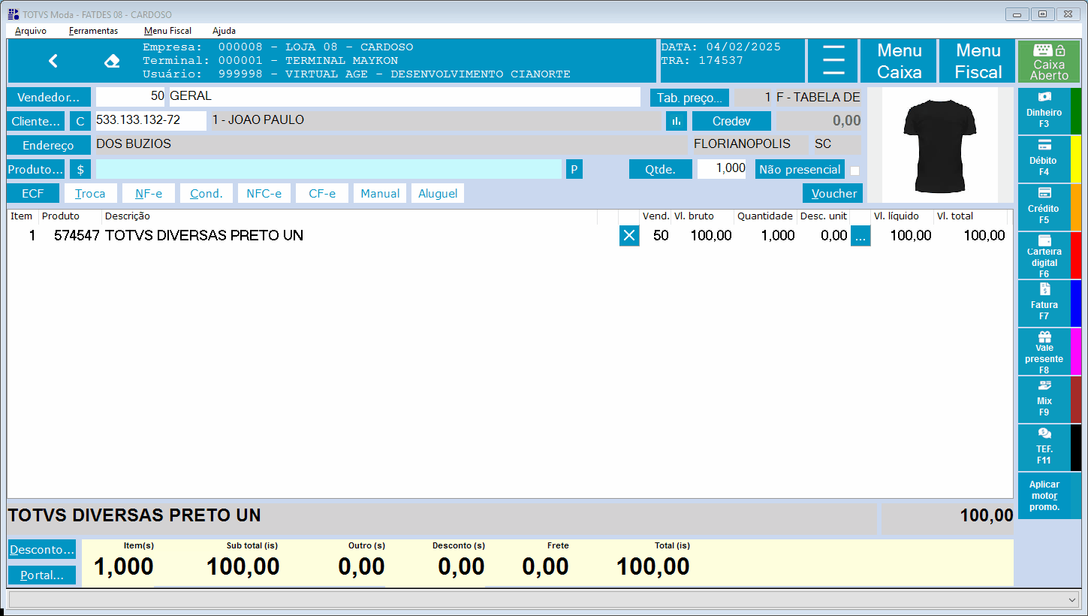Choose Vale presente F8 payment
Viewport: 1088px width, 616px height.
tap(1044, 352)
